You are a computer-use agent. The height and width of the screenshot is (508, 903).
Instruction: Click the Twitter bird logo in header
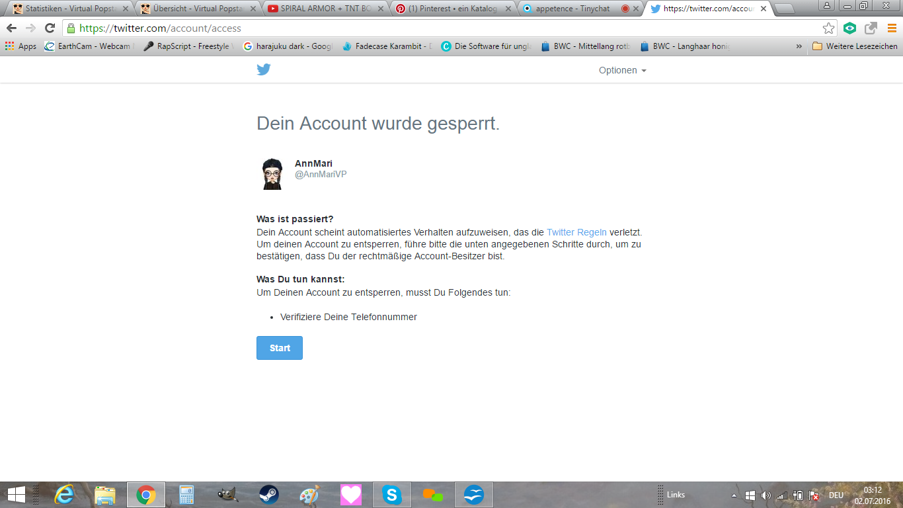click(x=264, y=69)
